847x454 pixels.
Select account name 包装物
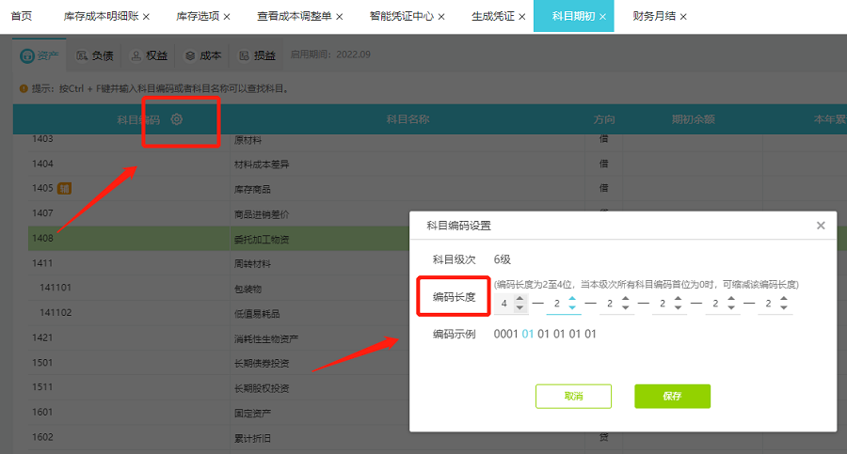tap(248, 289)
